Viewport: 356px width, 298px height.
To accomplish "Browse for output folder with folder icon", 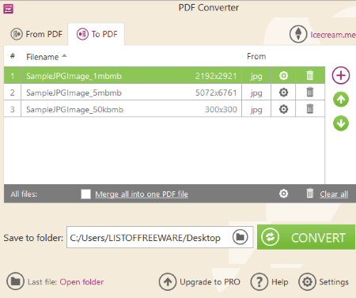I will (x=240, y=237).
